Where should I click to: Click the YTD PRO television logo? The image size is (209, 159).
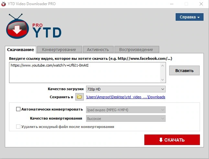pyautogui.click(x=17, y=26)
